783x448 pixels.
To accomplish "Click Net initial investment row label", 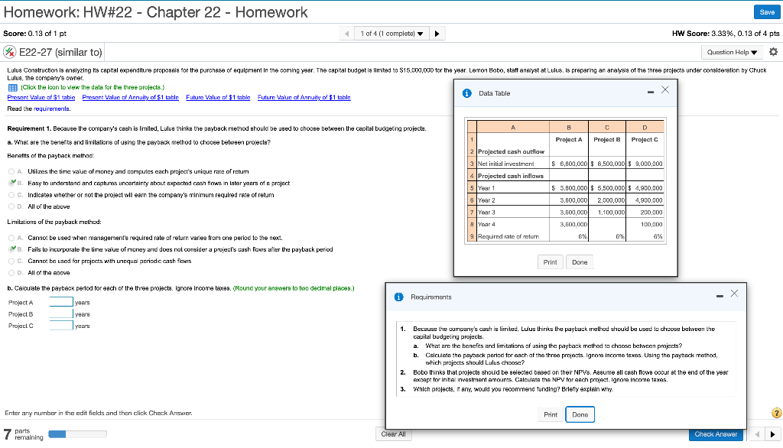I will [506, 164].
